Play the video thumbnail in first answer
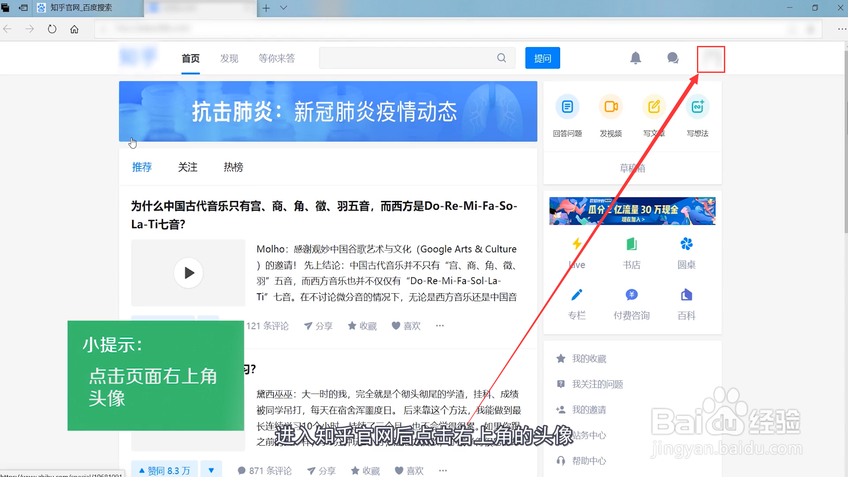This screenshot has width=848, height=477. [188, 273]
